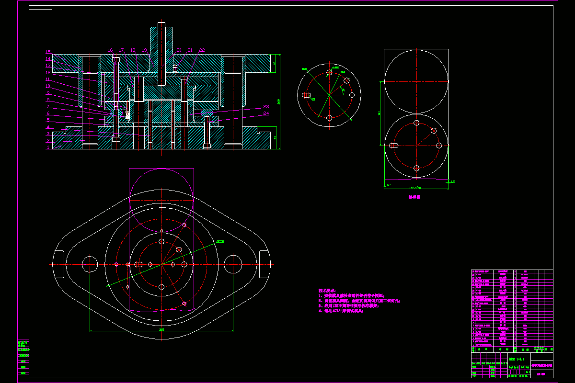Image resolution: width=575 pixels, height=383 pixels.
Task: Pick part callout 20 above section view
Action: tap(179, 50)
